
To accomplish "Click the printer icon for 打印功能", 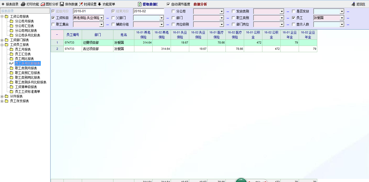I will (x=23, y=4).
